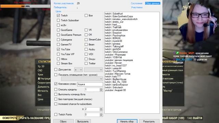
Task: Enable the GoodGame checkbox
Action: [58, 30]
